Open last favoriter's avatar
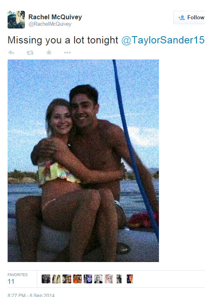205x297 pixels. coord(130,279)
